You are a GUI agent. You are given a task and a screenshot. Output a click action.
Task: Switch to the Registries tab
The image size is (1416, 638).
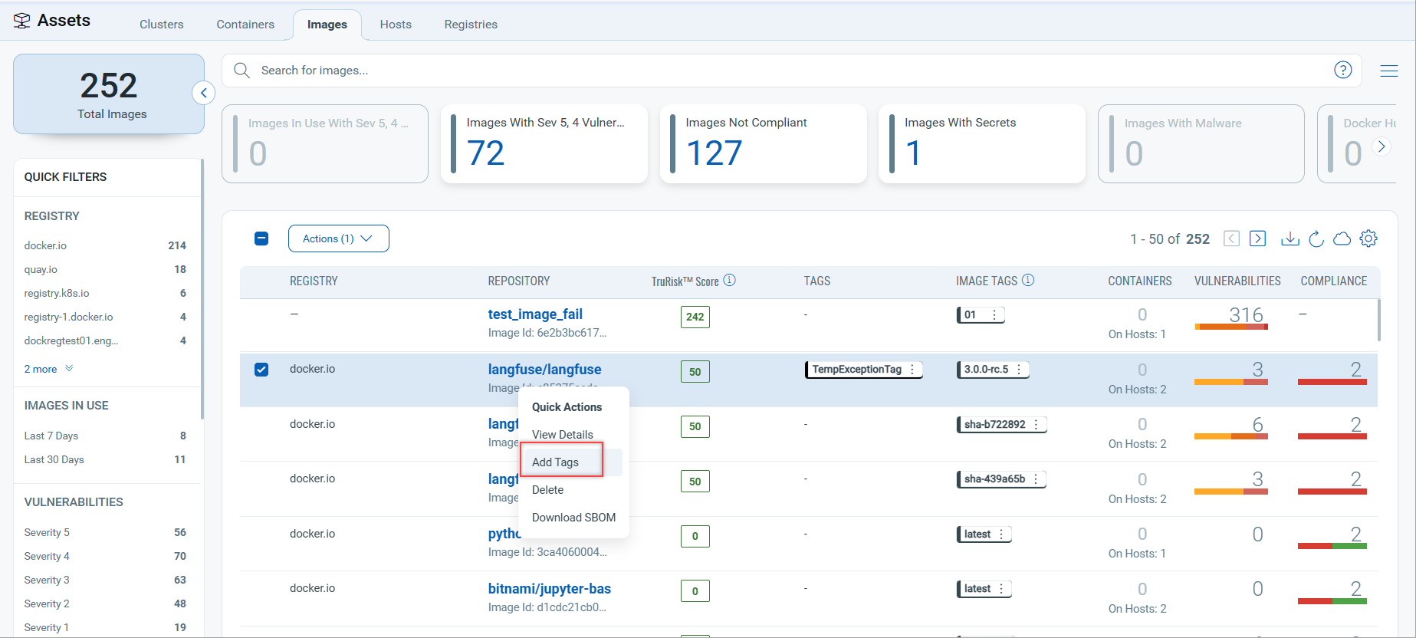tap(471, 25)
